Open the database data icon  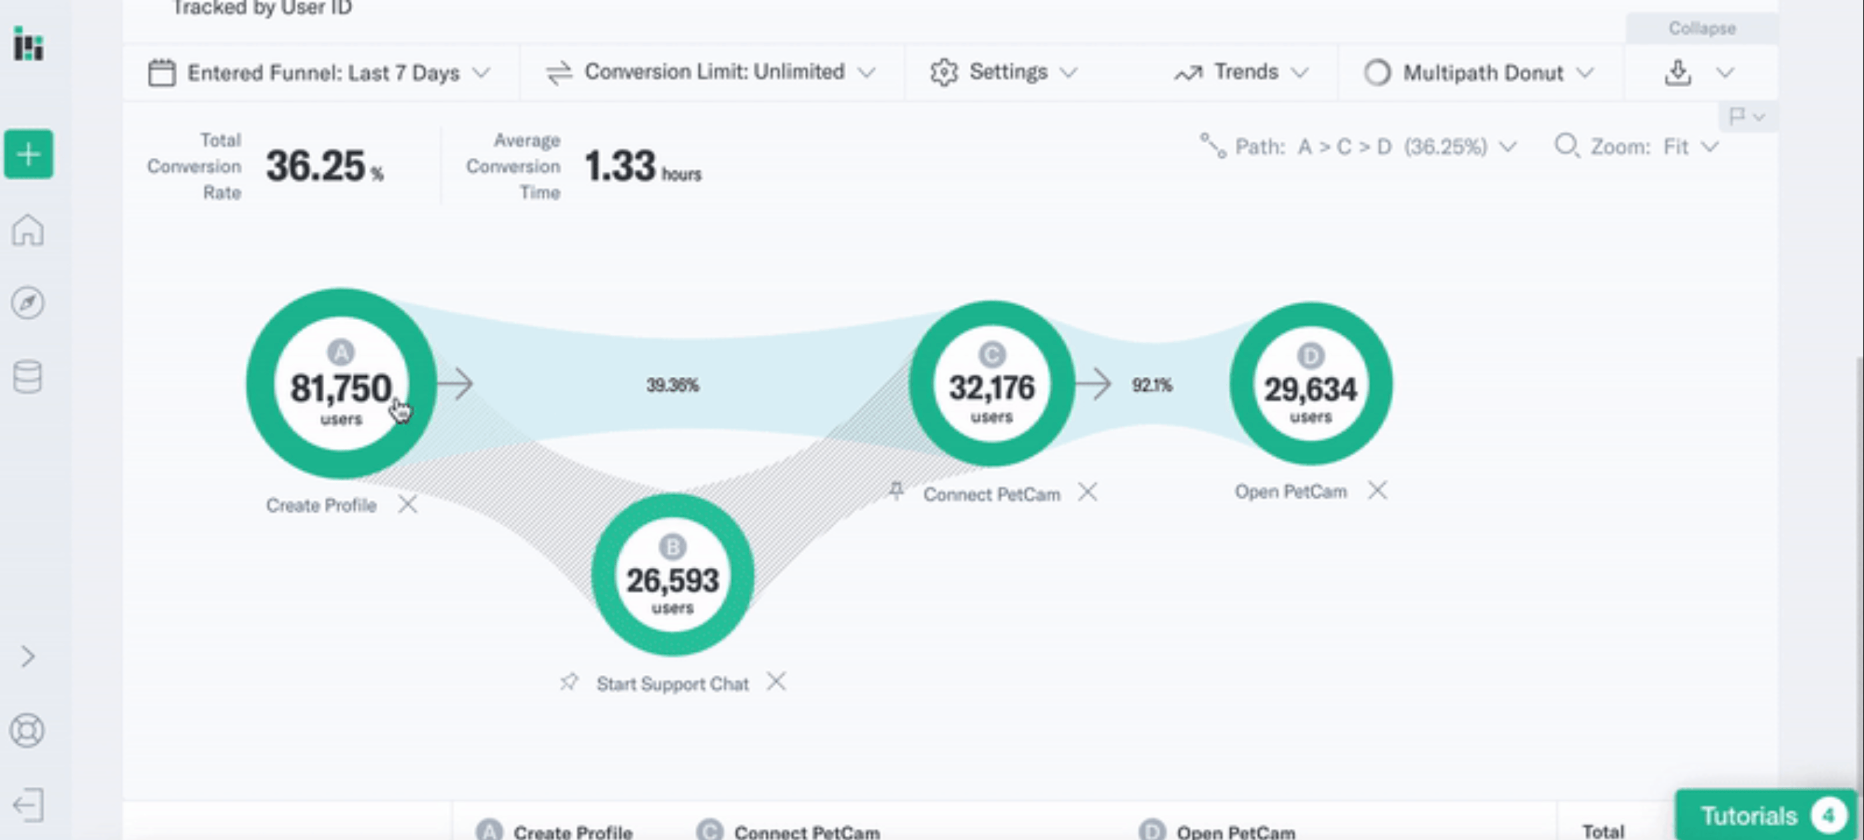pos(27,377)
